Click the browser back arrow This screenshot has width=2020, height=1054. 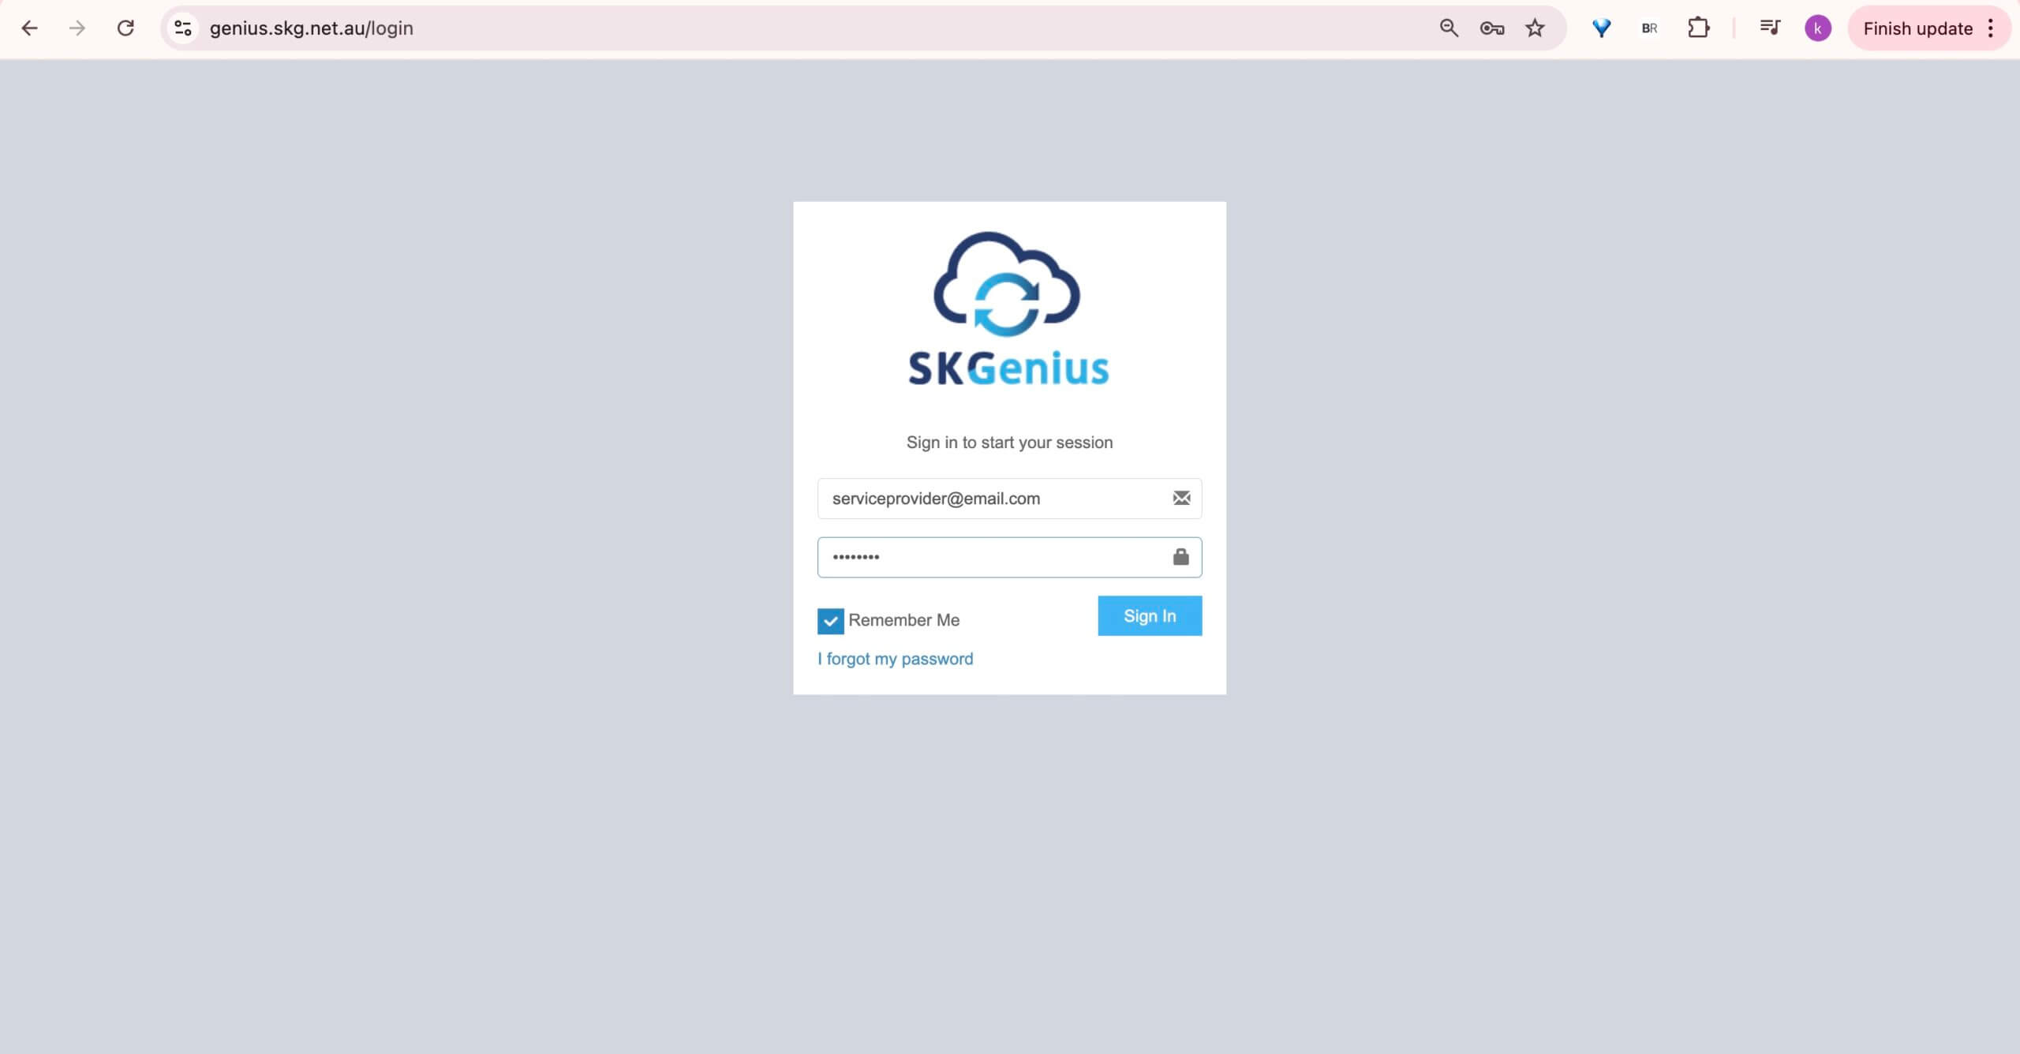30,28
